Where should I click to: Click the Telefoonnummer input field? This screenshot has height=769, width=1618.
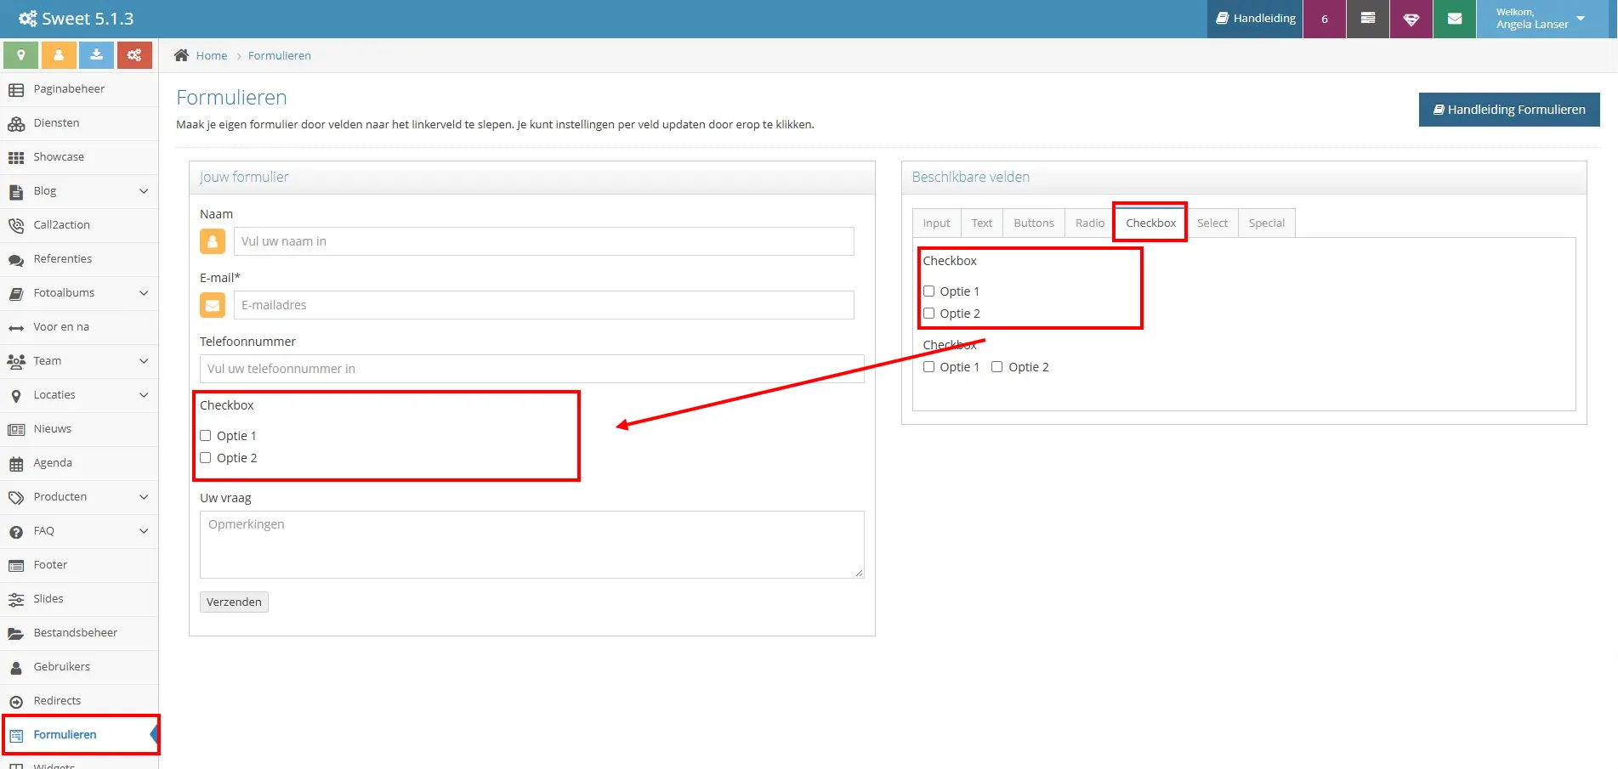click(532, 369)
